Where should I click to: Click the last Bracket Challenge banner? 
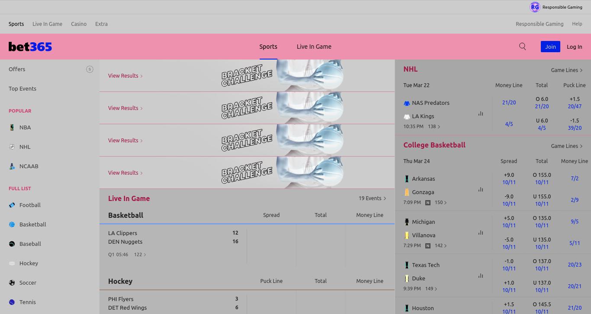pyautogui.click(x=247, y=173)
